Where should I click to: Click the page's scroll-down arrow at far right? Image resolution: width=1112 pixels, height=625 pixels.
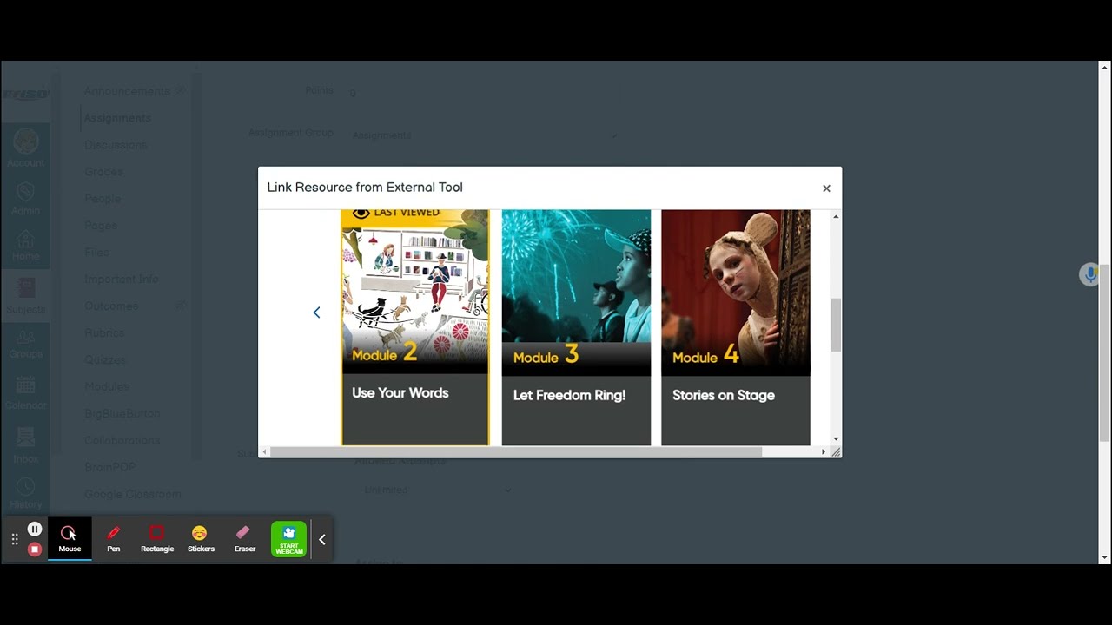(1105, 557)
